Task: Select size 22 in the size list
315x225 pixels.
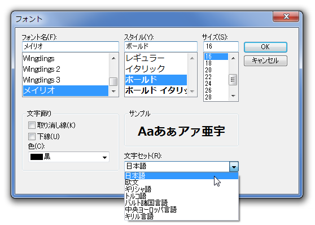Action: pos(216,77)
